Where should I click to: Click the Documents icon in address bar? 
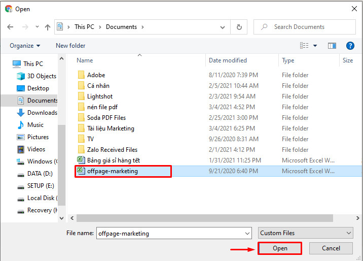coord(60,26)
